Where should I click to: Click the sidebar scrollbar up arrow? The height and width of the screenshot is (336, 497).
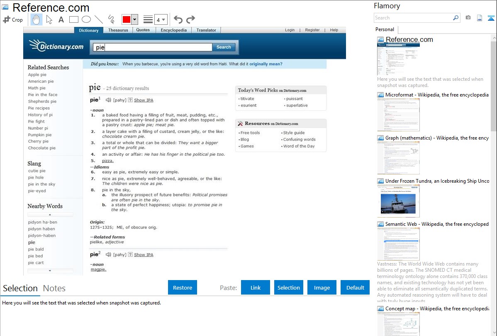(x=494, y=38)
